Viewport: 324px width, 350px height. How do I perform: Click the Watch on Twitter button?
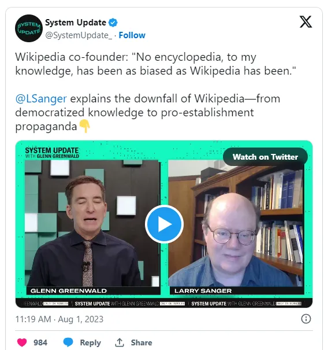pyautogui.click(x=265, y=157)
